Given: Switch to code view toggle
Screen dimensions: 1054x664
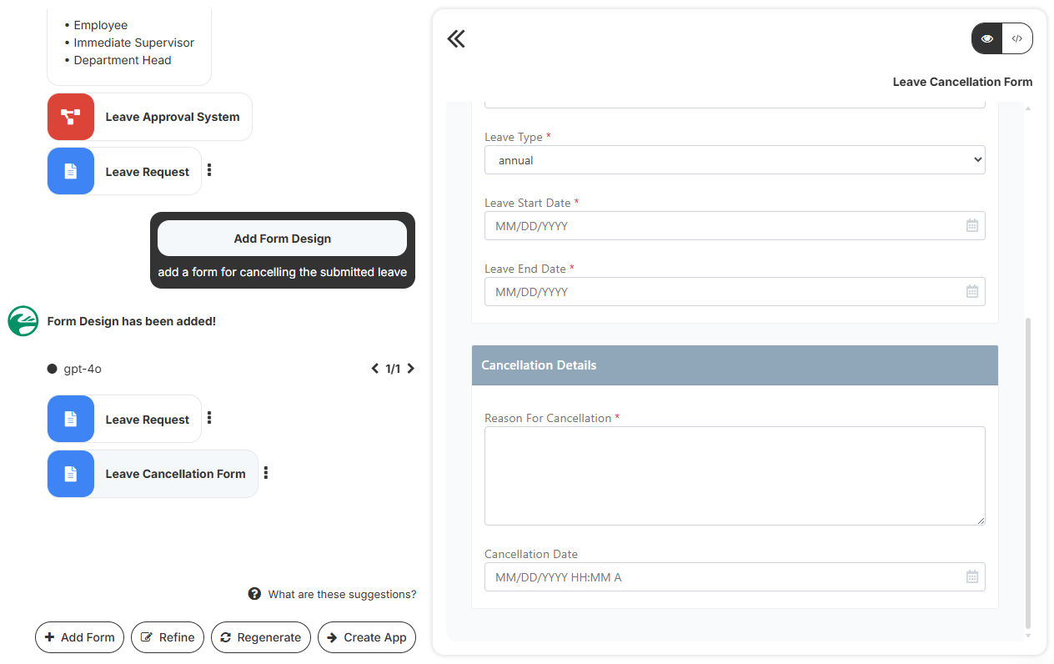Looking at the screenshot, I should 1016,39.
